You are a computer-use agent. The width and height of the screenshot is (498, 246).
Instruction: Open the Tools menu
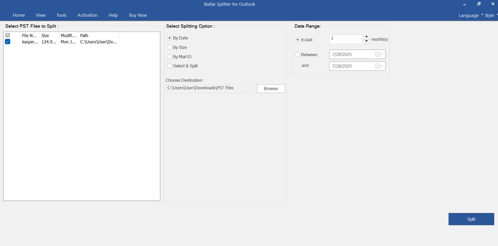click(61, 15)
